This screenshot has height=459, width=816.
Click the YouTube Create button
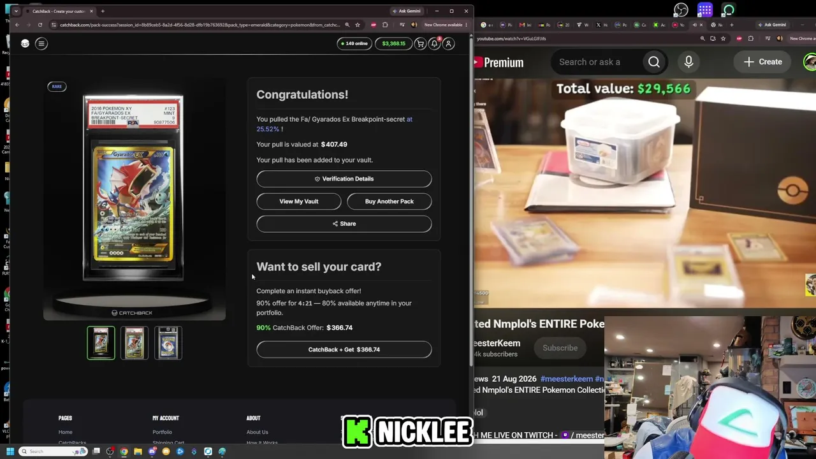click(762, 62)
